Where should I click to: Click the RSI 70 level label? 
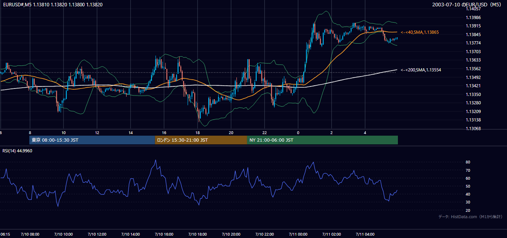click(x=468, y=170)
